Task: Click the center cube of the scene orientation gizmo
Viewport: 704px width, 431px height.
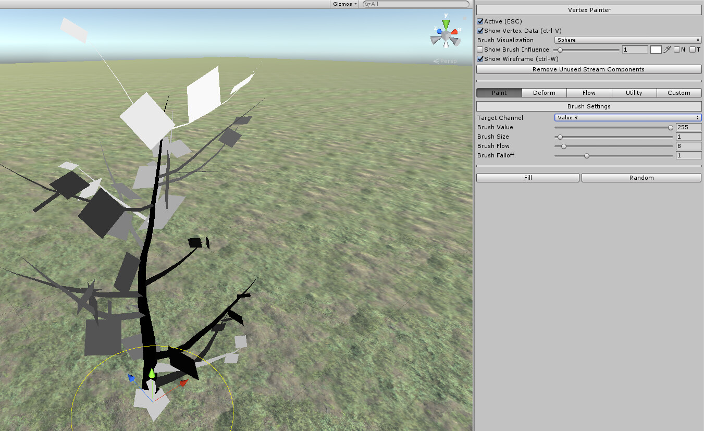Action: (x=445, y=35)
